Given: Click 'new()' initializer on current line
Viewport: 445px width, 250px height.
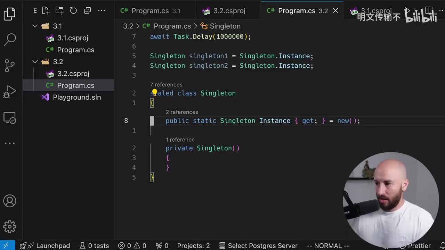Looking at the screenshot, I should (x=347, y=120).
